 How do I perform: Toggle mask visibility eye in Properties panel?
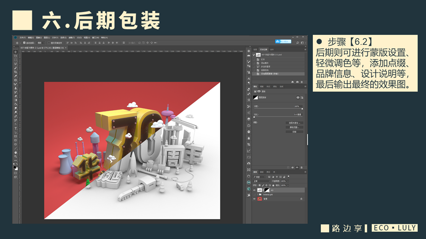(x=297, y=168)
